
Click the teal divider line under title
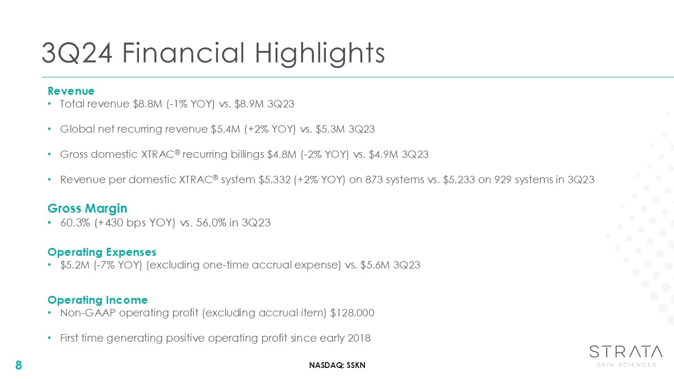[358, 77]
